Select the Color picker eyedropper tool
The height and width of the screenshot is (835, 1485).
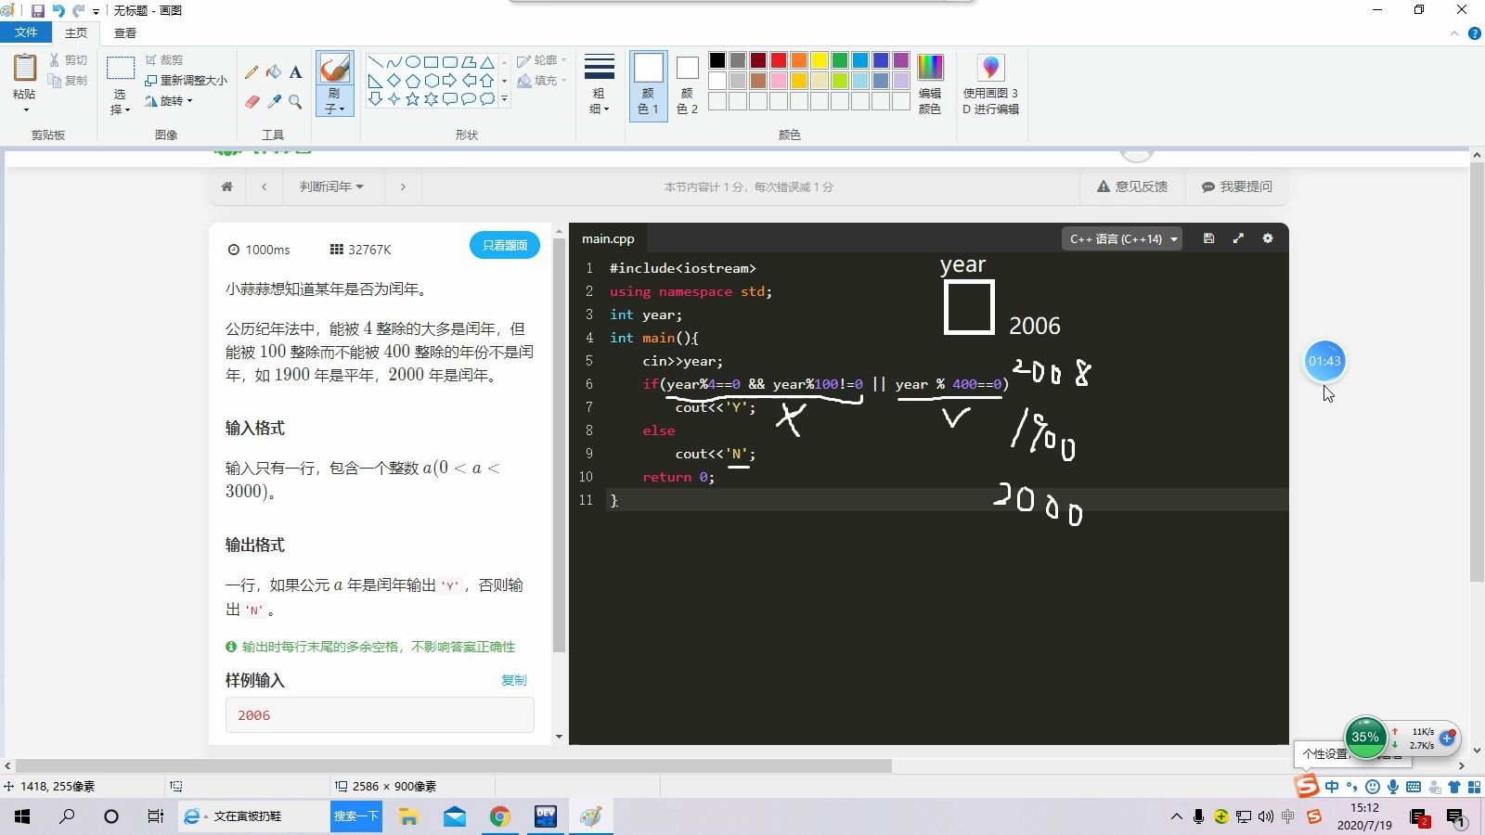tap(273, 102)
